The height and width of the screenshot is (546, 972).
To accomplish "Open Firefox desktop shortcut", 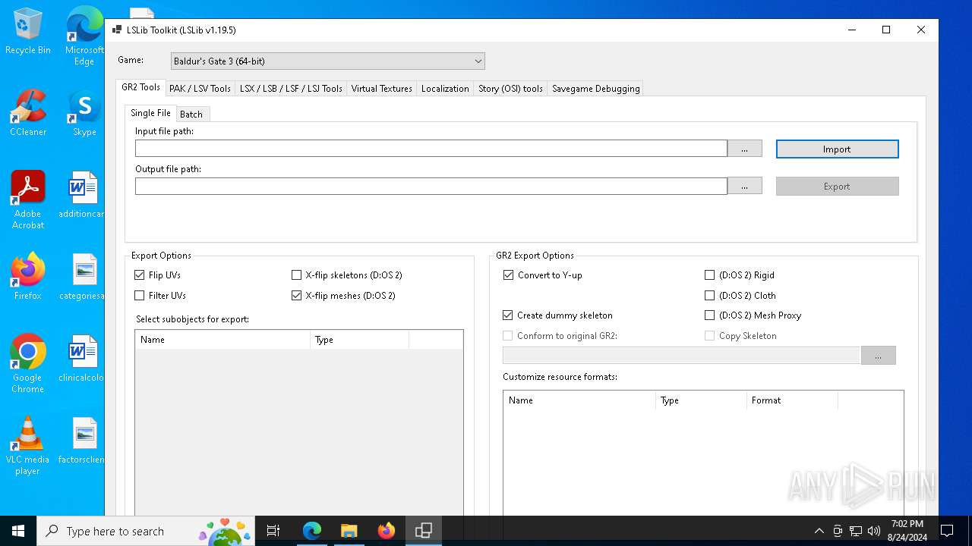I will pos(28,277).
